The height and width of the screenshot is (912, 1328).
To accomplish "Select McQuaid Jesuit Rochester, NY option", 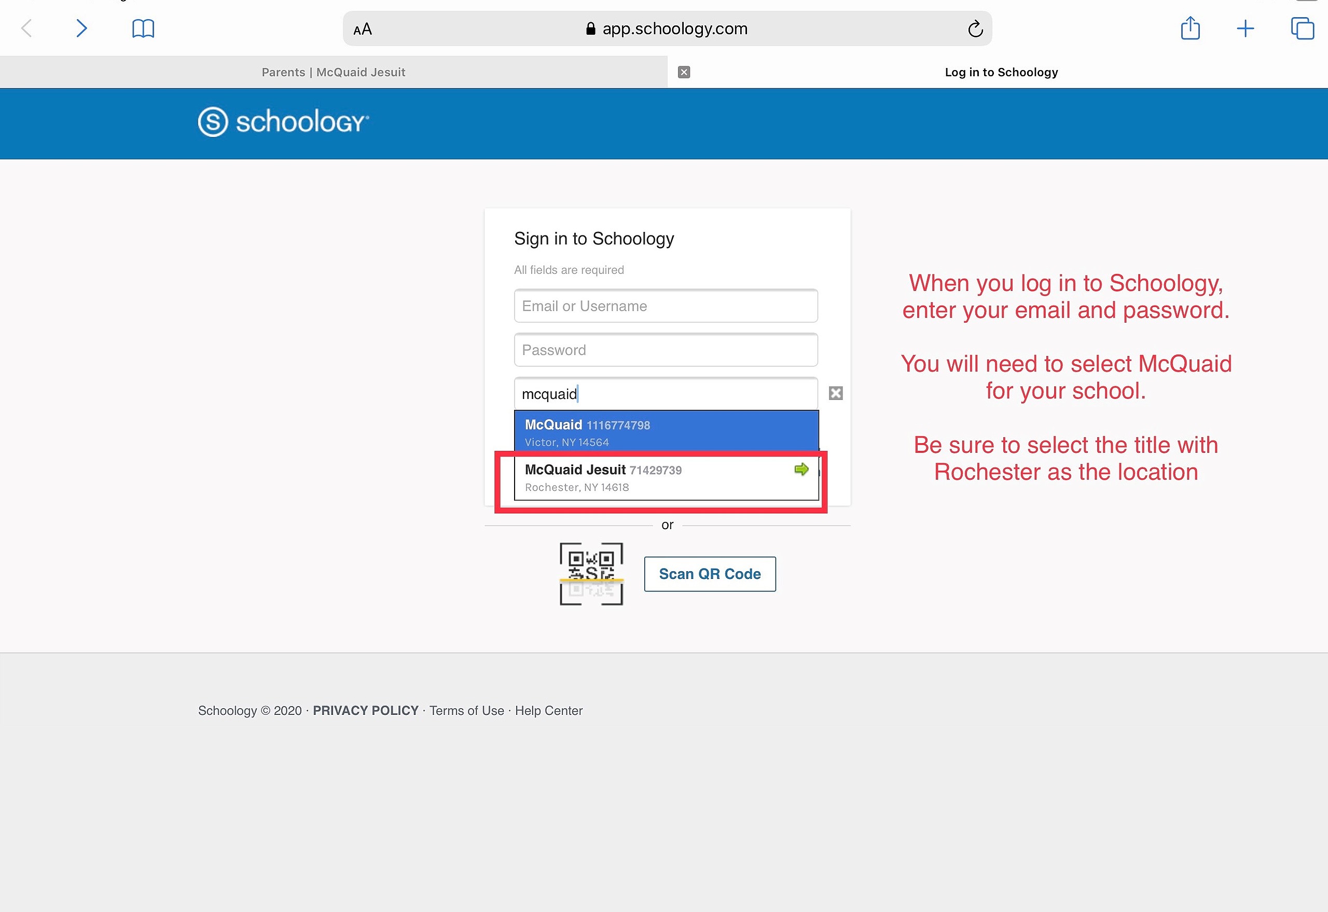I will 666,478.
